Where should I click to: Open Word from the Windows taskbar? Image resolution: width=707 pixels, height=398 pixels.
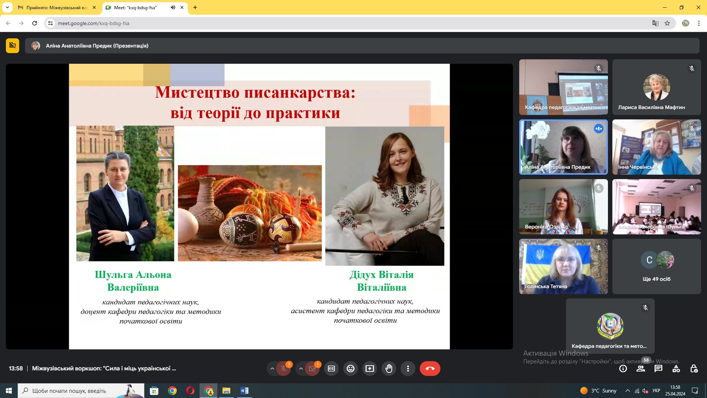tap(245, 391)
